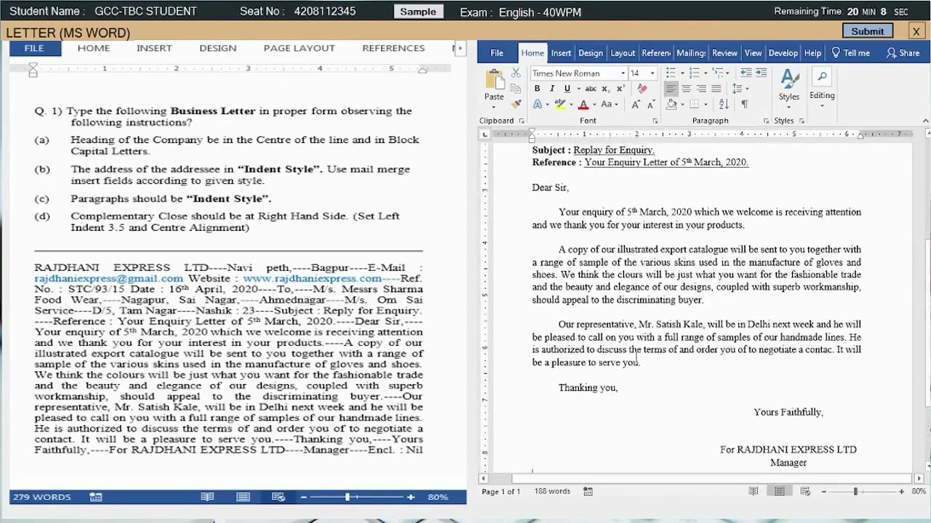Open Font dialog launcher

pyautogui.click(x=655, y=121)
